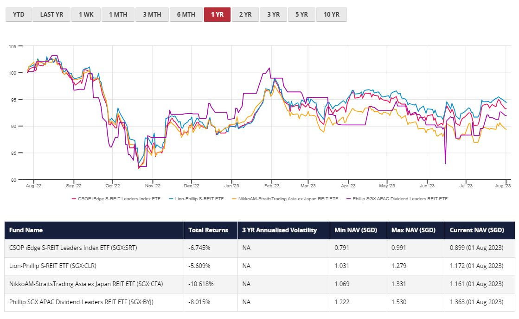Screen dimensions: 519x319
Task: Click Current NAV 1.363 (01 Aug 2023)
Action: tap(477, 302)
